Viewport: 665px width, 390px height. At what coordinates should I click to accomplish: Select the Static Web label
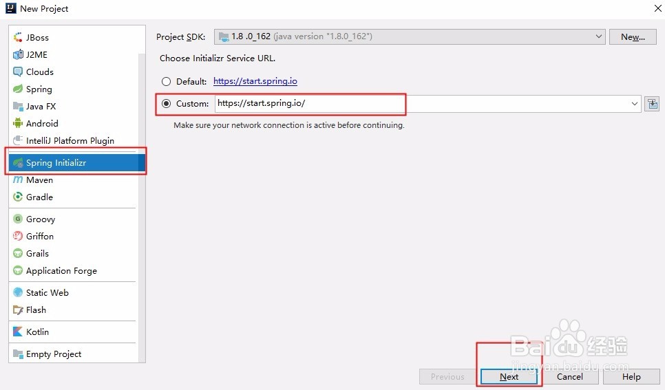pyautogui.click(x=47, y=292)
